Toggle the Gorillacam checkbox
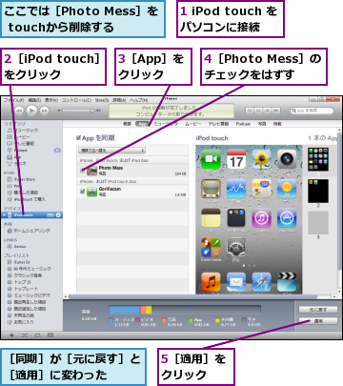The height and width of the screenshot is (386, 343). [x=82, y=192]
